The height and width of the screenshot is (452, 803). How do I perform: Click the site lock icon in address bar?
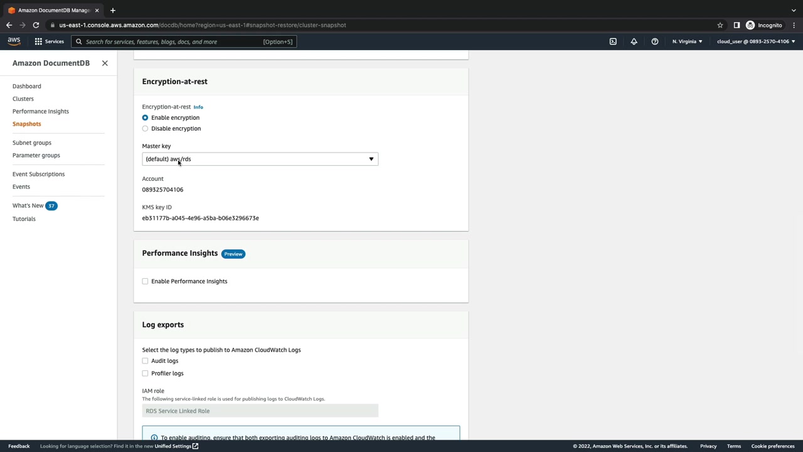(54, 25)
